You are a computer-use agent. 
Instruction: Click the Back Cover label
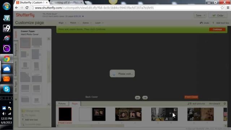coord(91,97)
